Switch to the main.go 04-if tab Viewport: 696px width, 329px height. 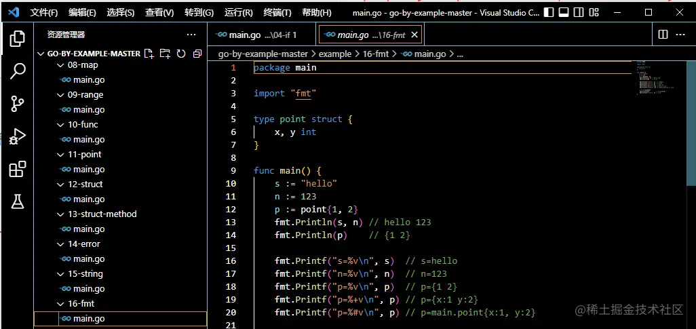[x=263, y=35]
